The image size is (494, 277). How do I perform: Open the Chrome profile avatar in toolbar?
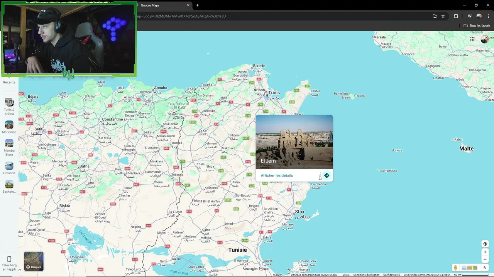pos(479,16)
